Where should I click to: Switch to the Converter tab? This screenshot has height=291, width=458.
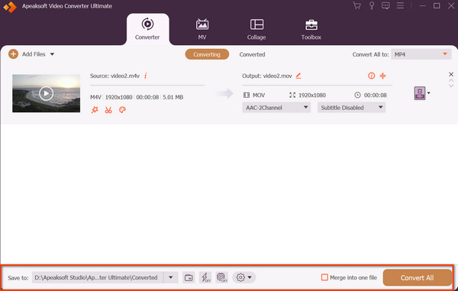coord(147,29)
